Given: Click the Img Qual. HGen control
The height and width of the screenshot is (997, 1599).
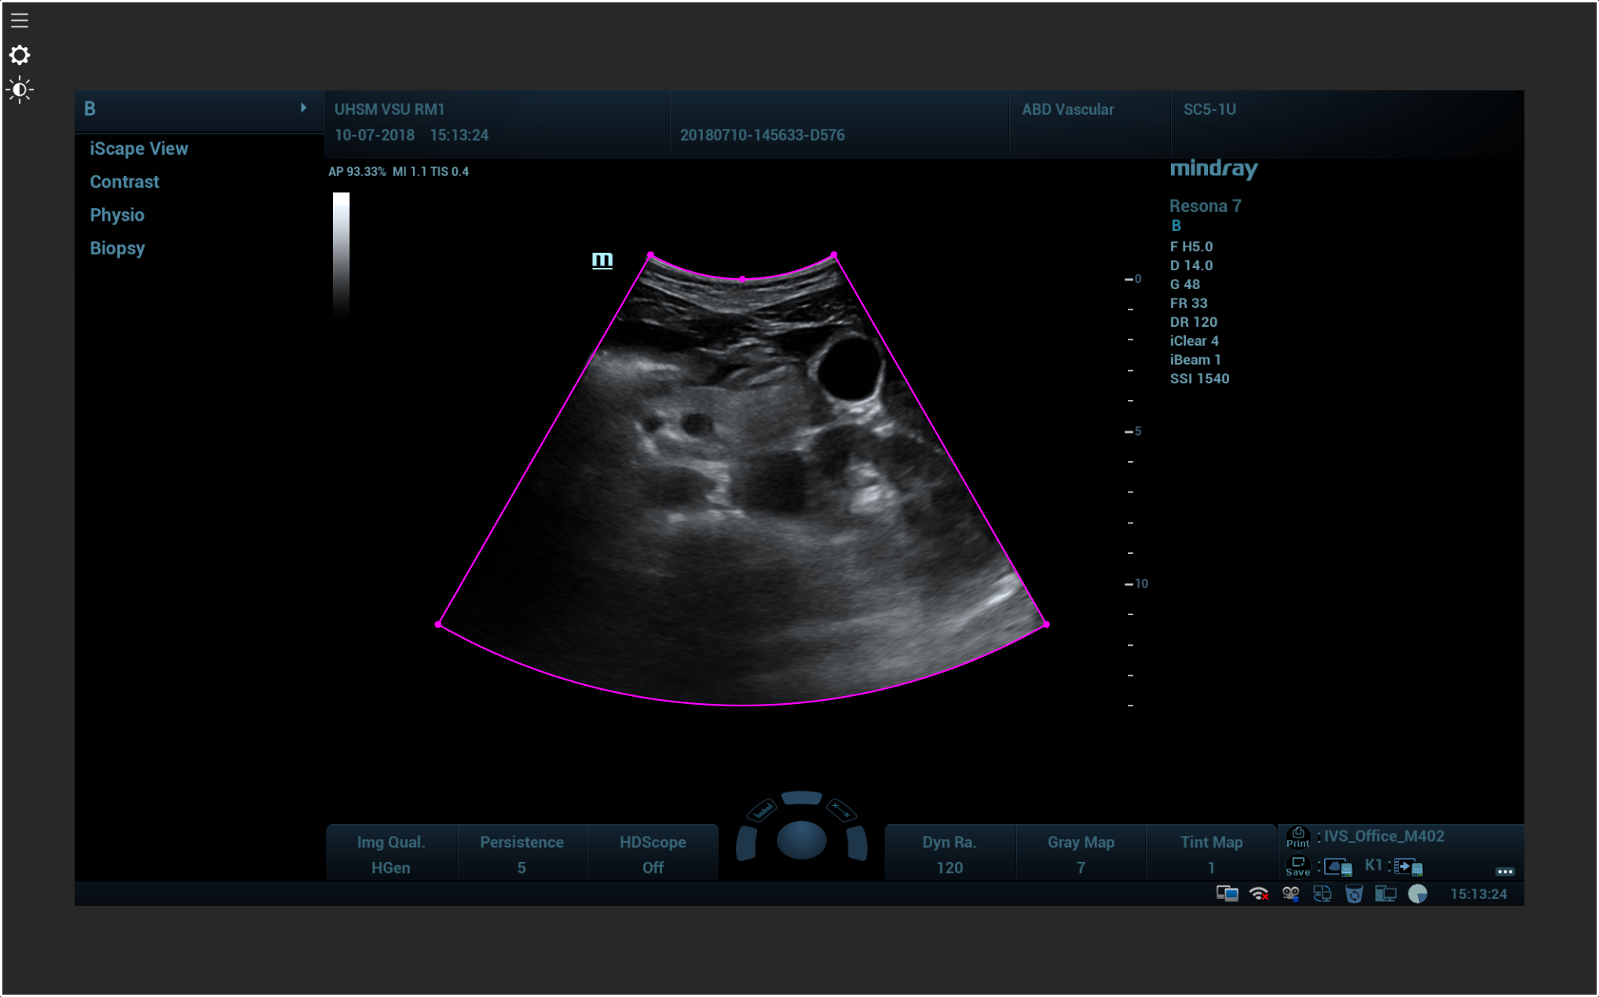Looking at the screenshot, I should [x=391, y=854].
